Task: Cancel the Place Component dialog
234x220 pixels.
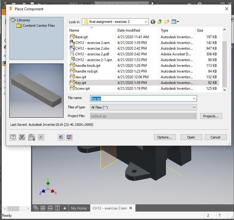Action: [x=216, y=137]
